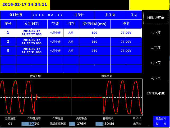Viewport: 170px width, 128px height.
Task: Click the IRIG-B 未同步 sync status
Action: click(x=137, y=124)
